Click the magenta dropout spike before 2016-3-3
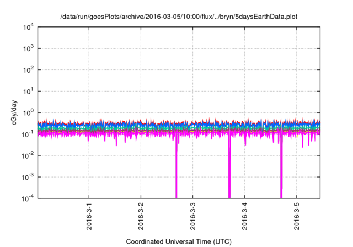 [176, 167]
